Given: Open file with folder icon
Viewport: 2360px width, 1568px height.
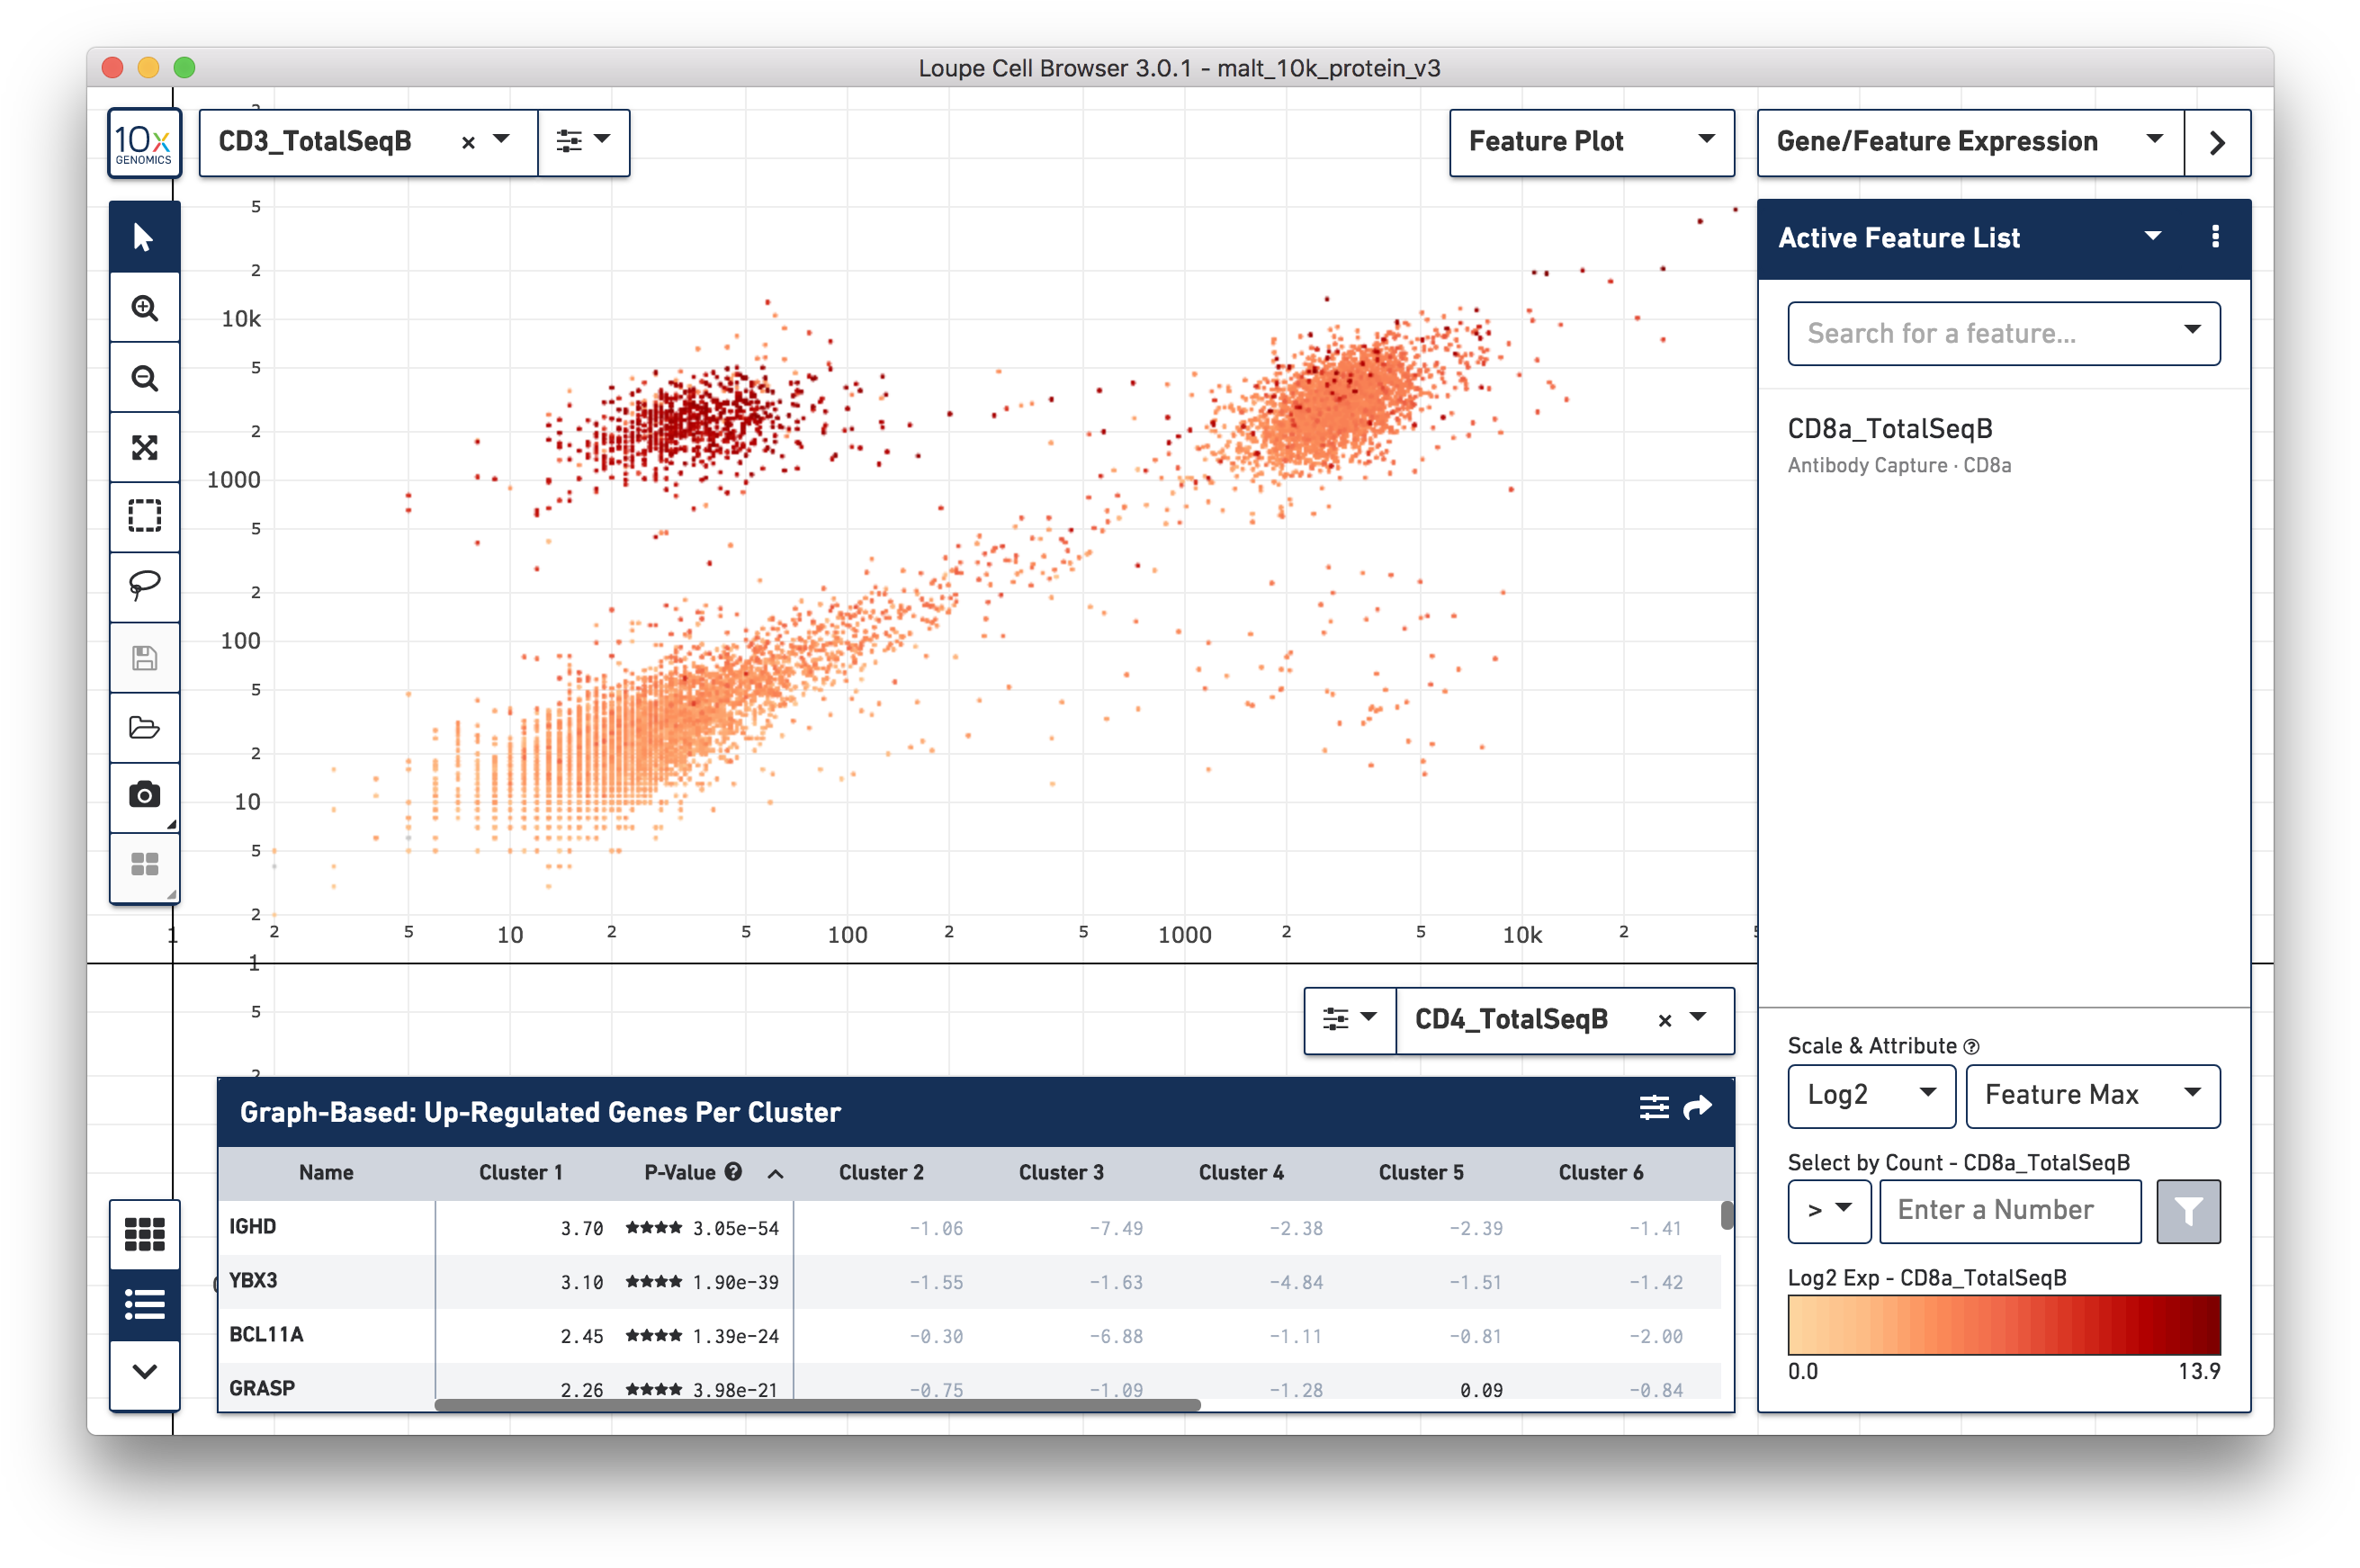Looking at the screenshot, I should [x=144, y=727].
